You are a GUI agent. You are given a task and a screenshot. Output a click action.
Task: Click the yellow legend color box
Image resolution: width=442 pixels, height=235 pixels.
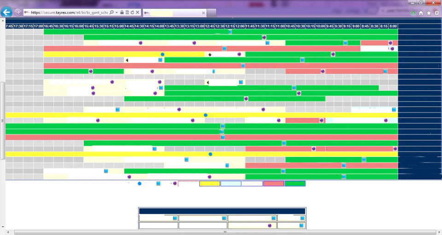click(x=209, y=184)
